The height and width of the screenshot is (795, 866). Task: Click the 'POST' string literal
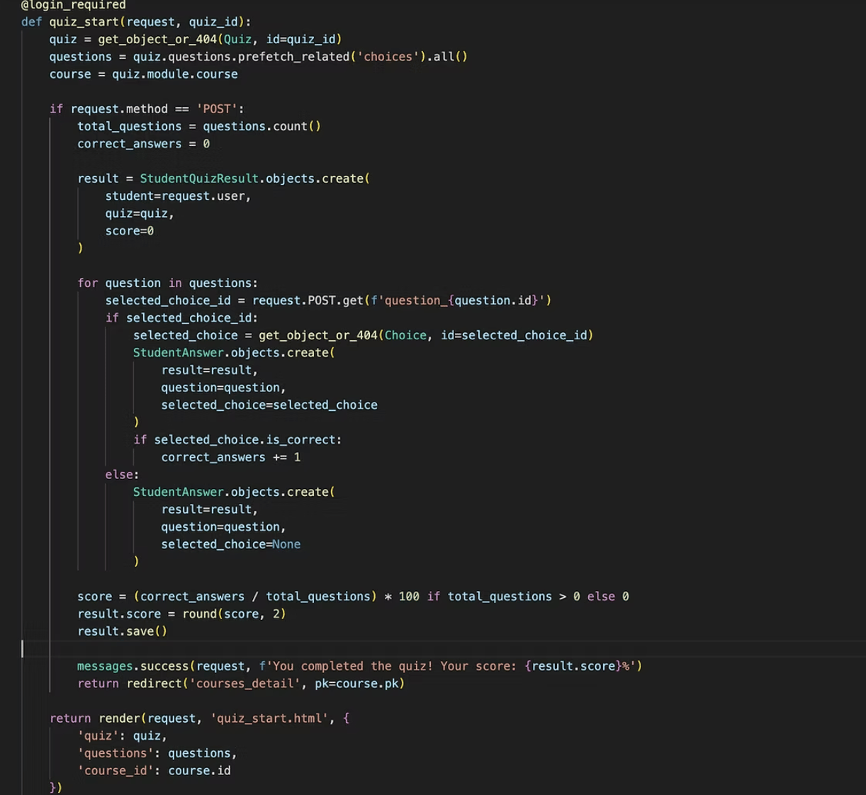(217, 109)
